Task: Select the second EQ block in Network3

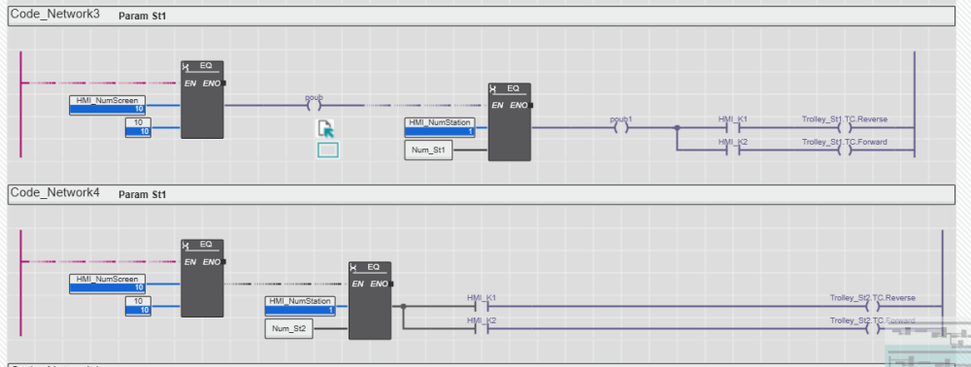Action: click(510, 122)
